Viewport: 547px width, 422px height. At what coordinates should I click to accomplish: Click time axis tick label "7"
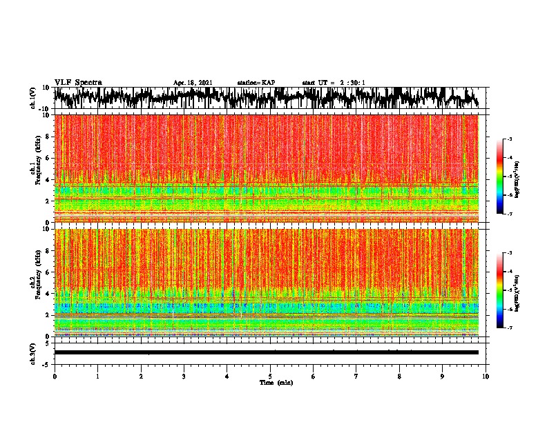[x=356, y=376]
